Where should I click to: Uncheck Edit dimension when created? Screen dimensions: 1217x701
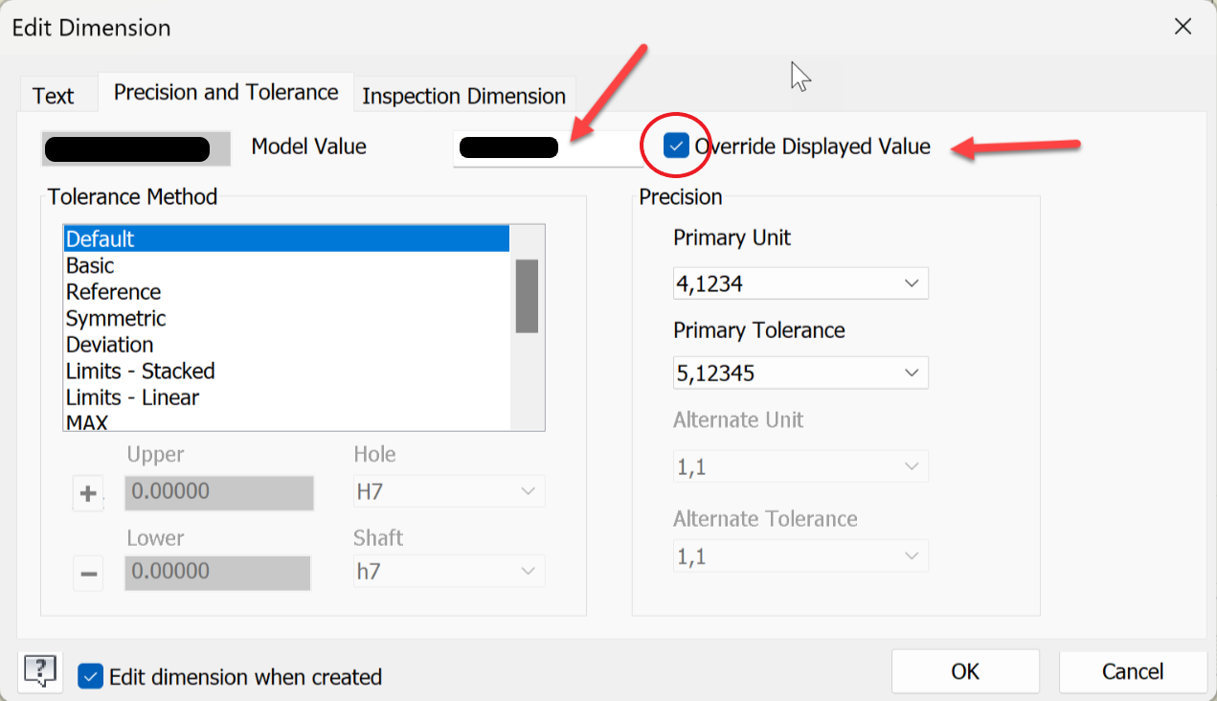tap(91, 676)
